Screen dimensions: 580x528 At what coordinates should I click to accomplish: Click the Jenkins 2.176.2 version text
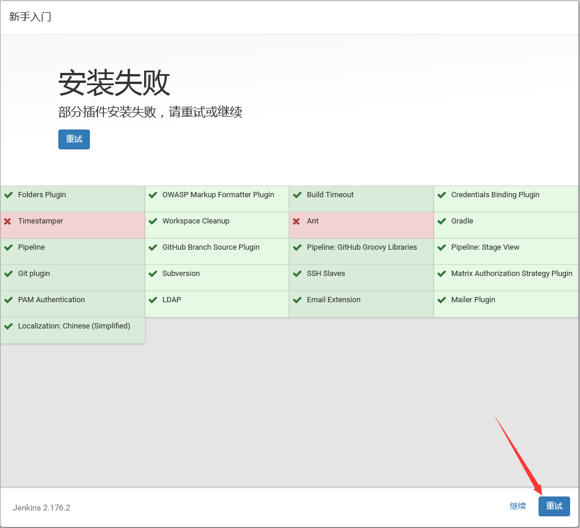coord(41,508)
